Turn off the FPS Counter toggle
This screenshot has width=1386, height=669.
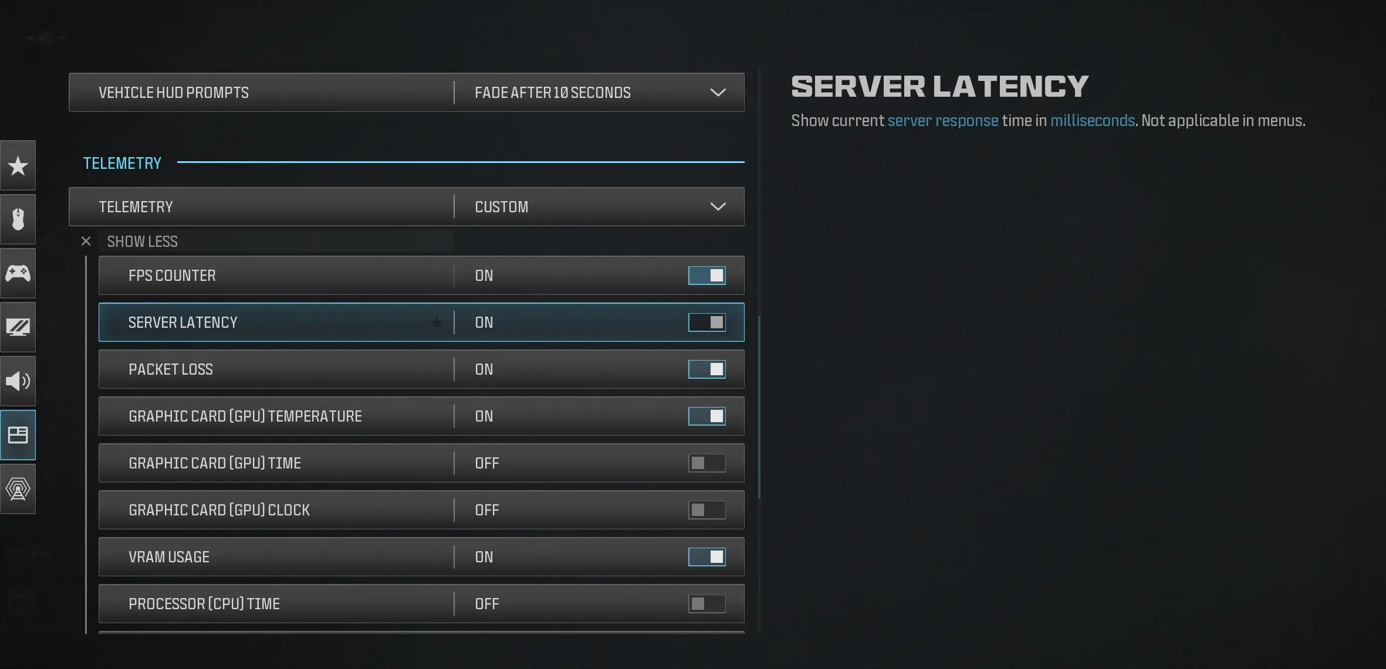point(706,275)
